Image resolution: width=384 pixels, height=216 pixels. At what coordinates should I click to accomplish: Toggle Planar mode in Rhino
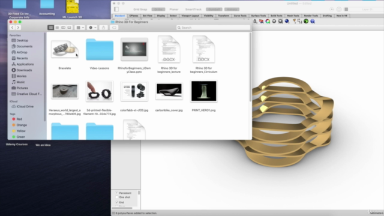pos(174,10)
